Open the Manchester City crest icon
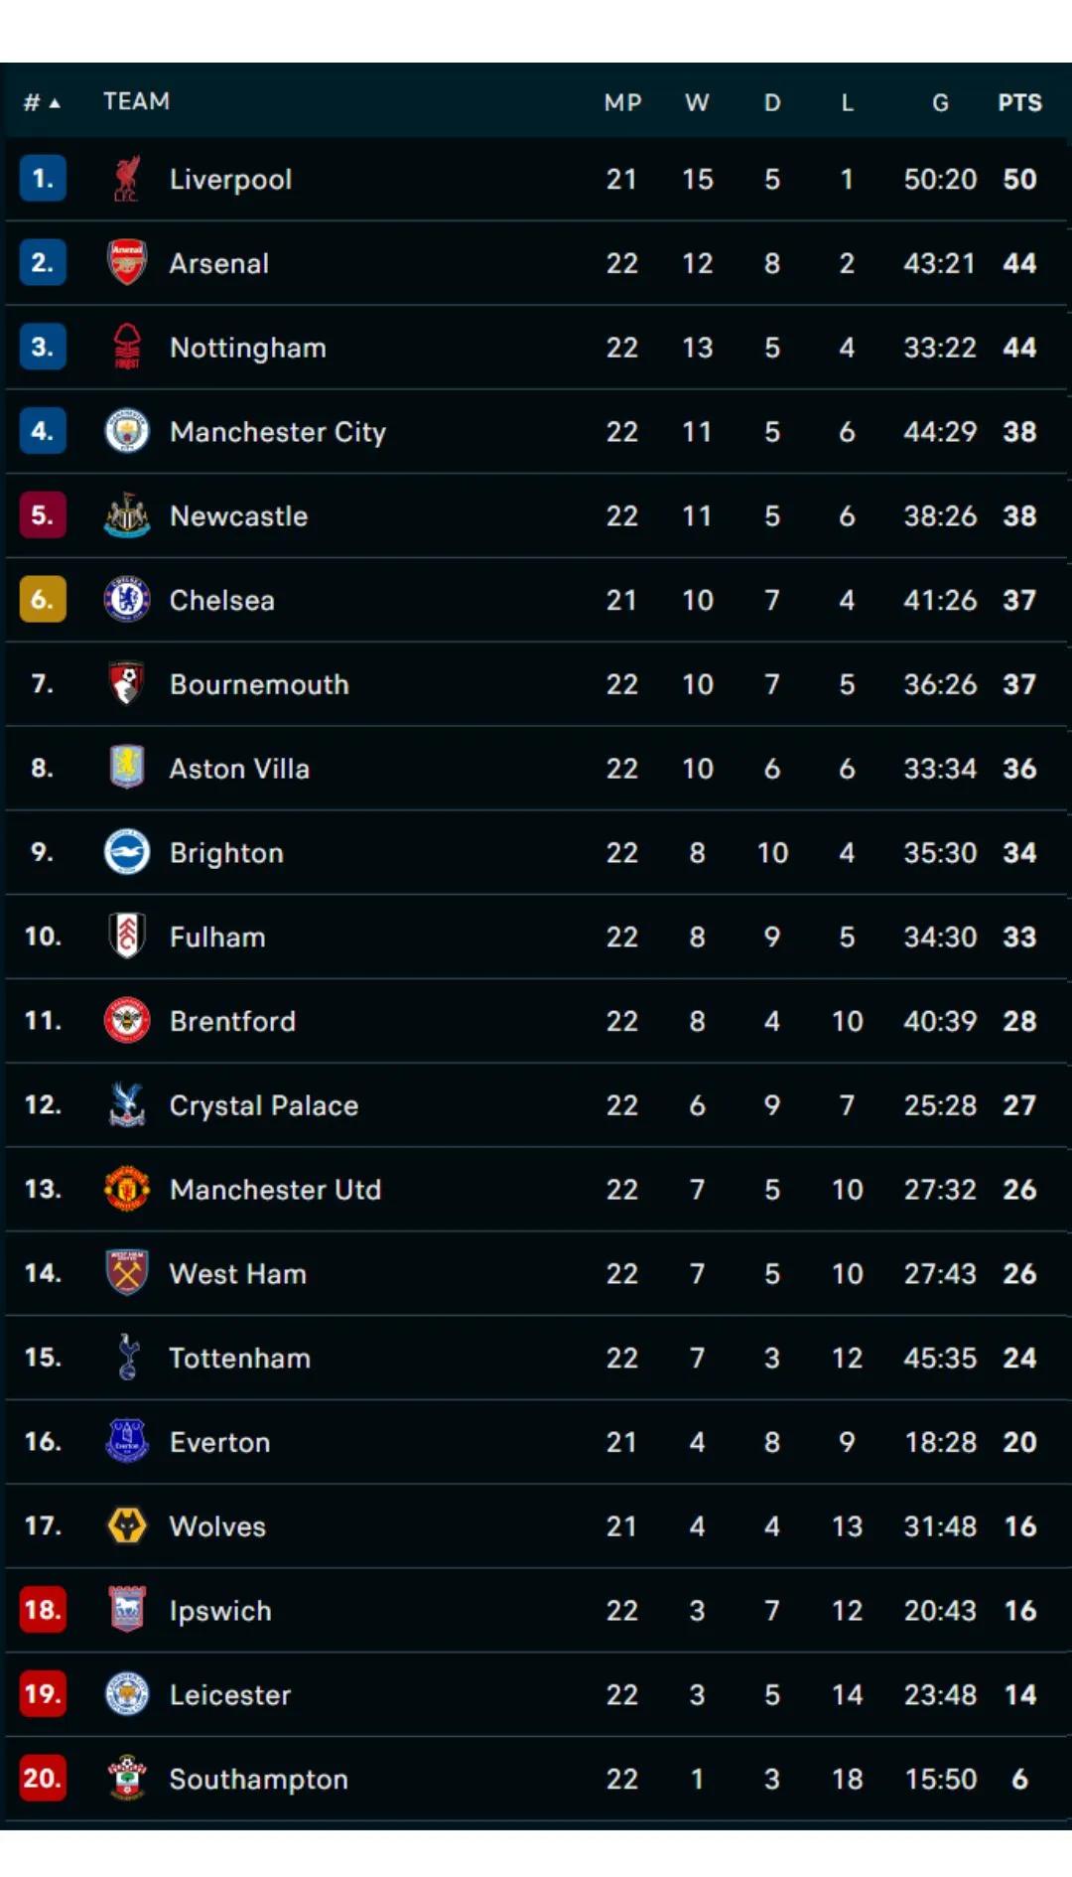Screen dimensions: 1072x1877 [126, 431]
